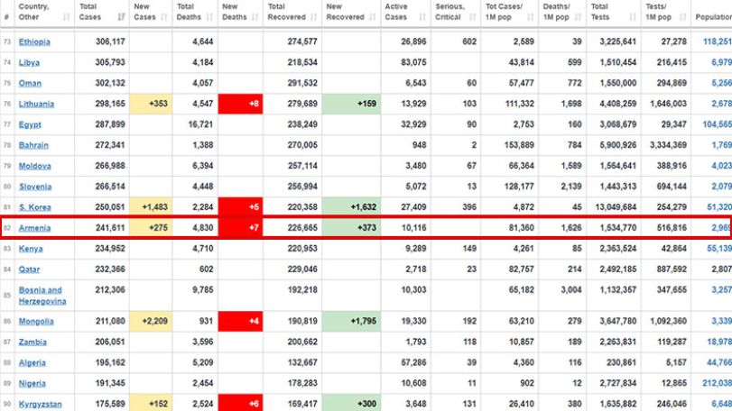
Task: Select Lithuania new cases +353 cell
Action: 151,104
